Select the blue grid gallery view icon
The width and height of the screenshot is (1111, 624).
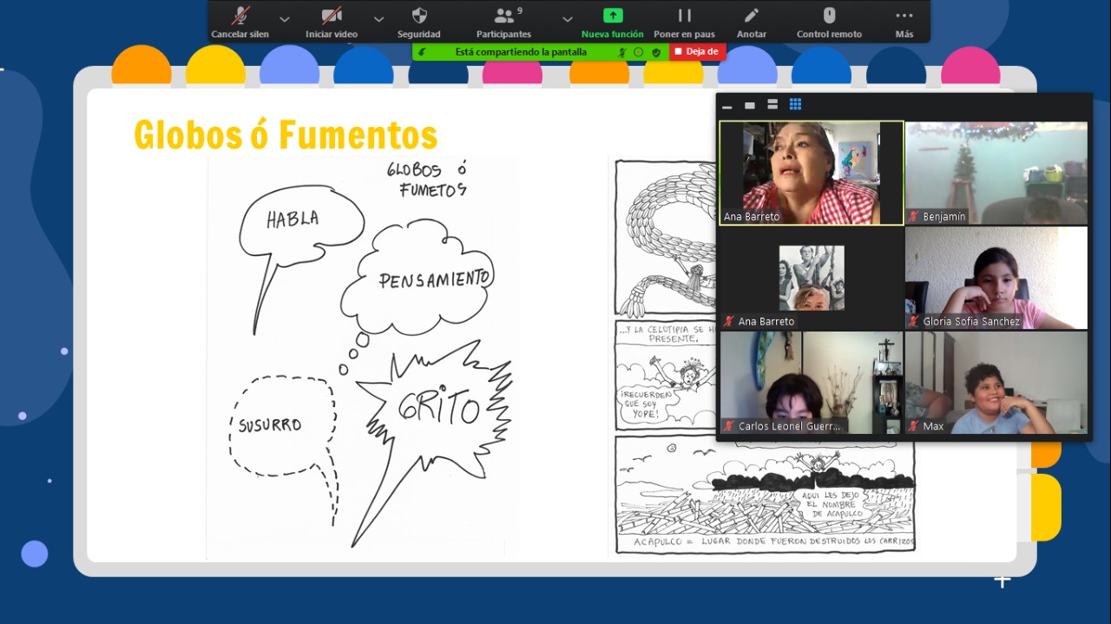click(x=795, y=105)
